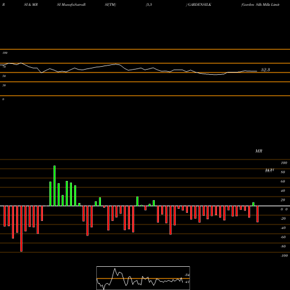Click the -40 label on right MR scale
This screenshot has height=290, width=290.
[283, 228]
